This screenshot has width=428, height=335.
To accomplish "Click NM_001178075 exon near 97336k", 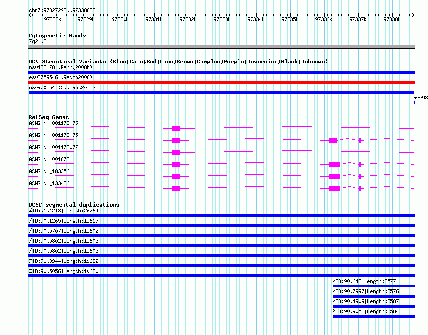I will click(333, 141).
